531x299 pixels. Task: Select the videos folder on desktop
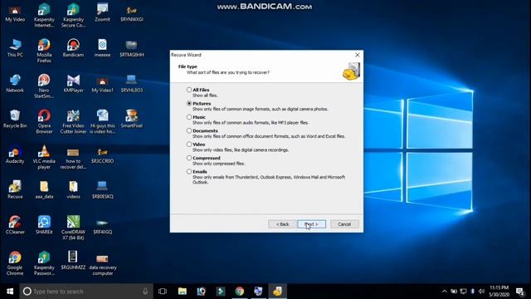point(73,190)
